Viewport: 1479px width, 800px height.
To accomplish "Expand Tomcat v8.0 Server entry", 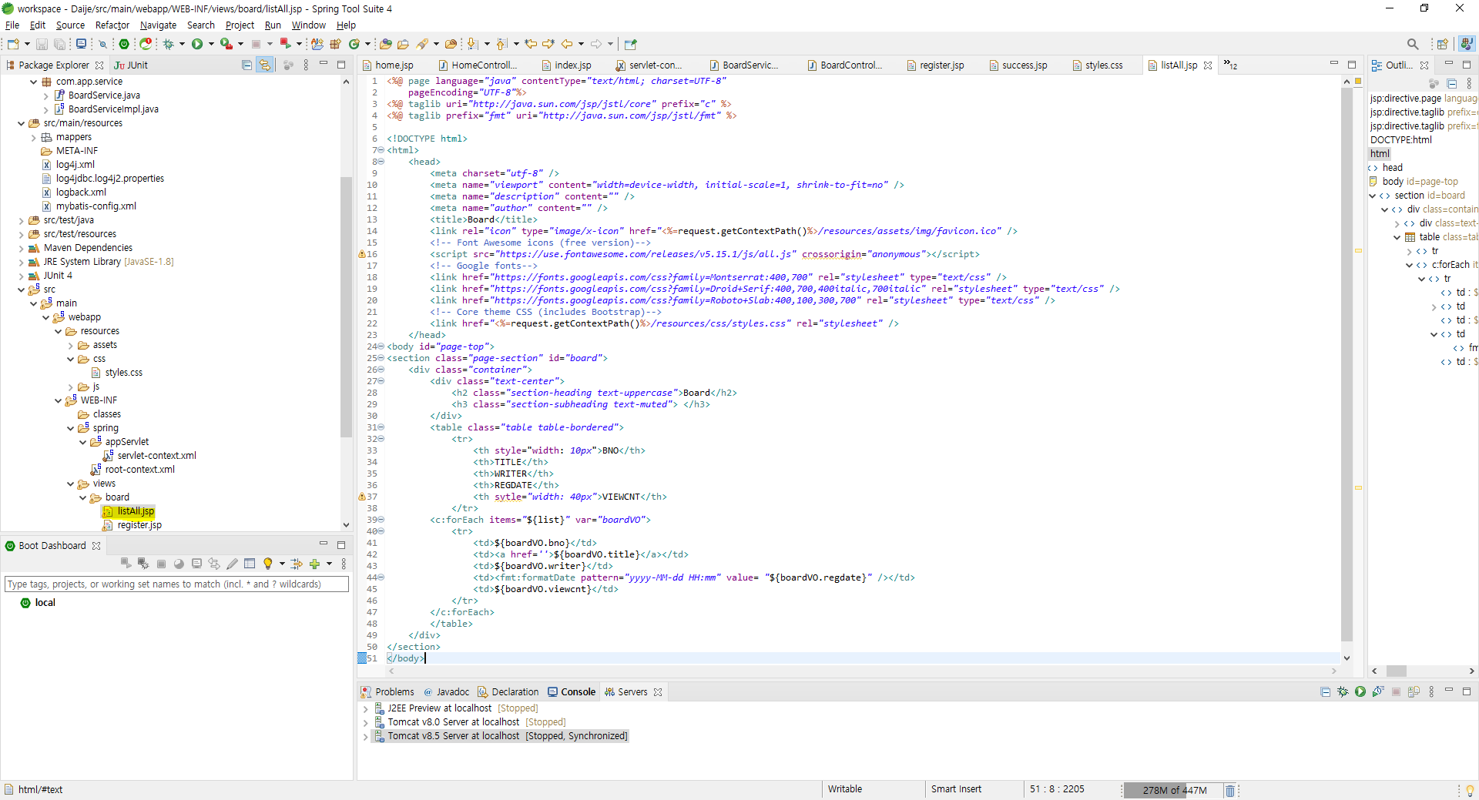I will (x=365, y=723).
